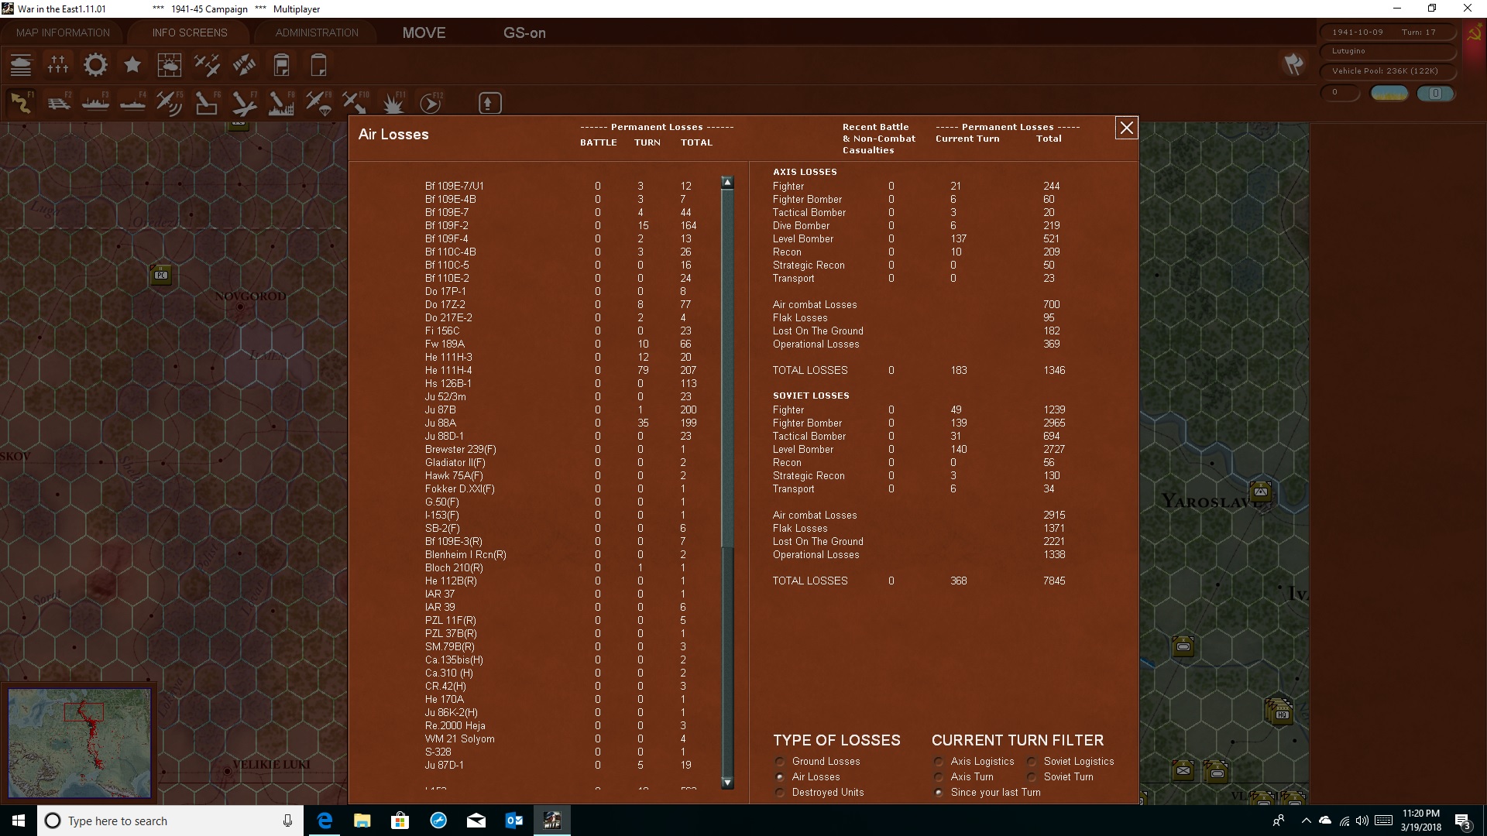The width and height of the screenshot is (1487, 836).
Task: Click aircraft list scroll up arrow
Action: [x=727, y=183]
